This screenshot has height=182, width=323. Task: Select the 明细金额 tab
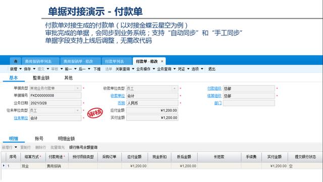[x=66, y=139]
